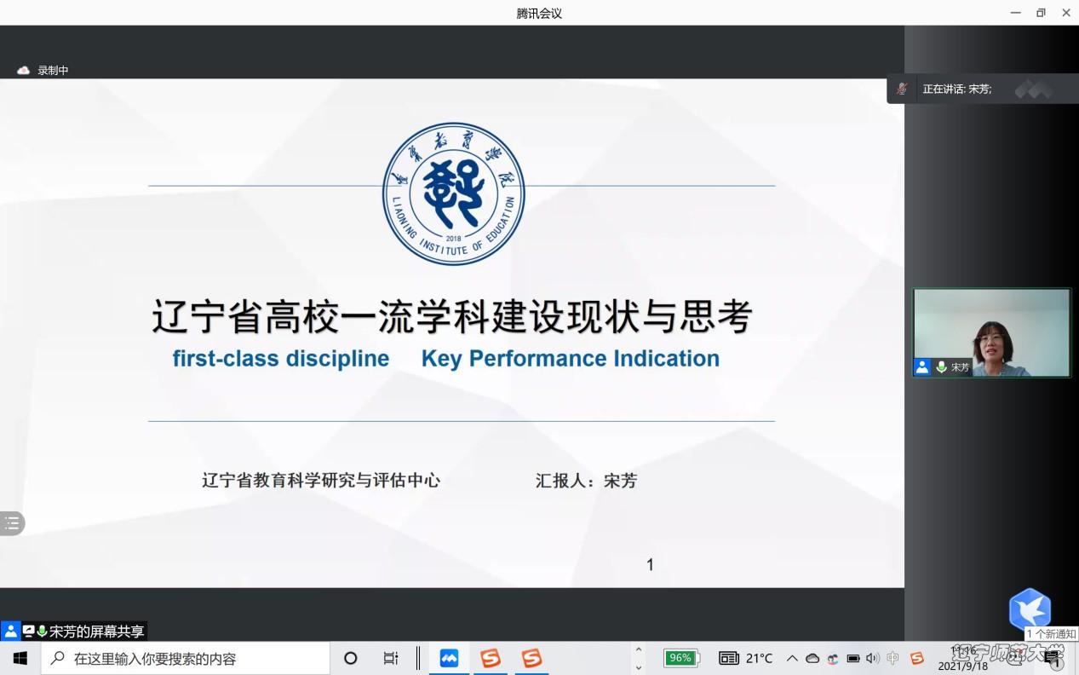Click the cloud recording indicator icon

(x=24, y=71)
